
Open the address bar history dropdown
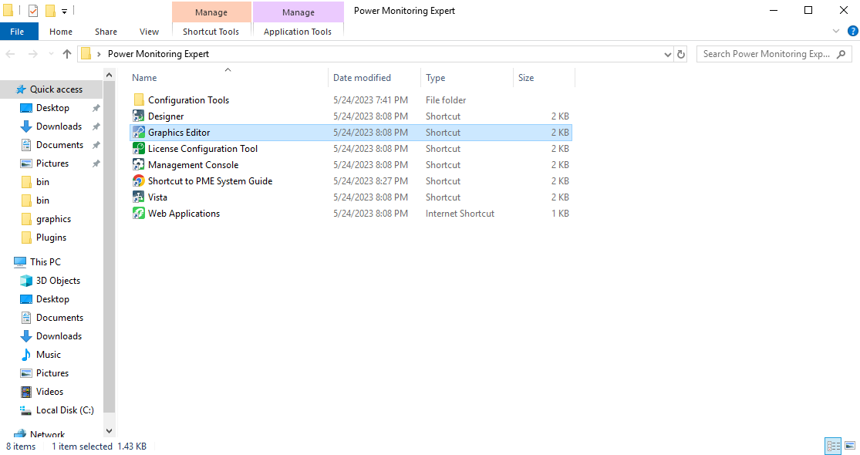pyautogui.click(x=667, y=54)
